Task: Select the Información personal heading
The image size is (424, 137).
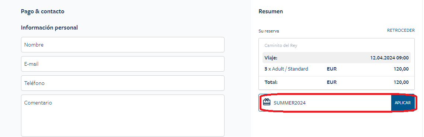Action: point(49,27)
